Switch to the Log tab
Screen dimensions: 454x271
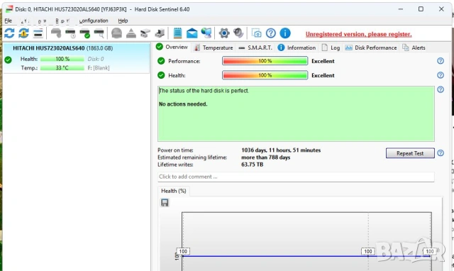coord(331,48)
